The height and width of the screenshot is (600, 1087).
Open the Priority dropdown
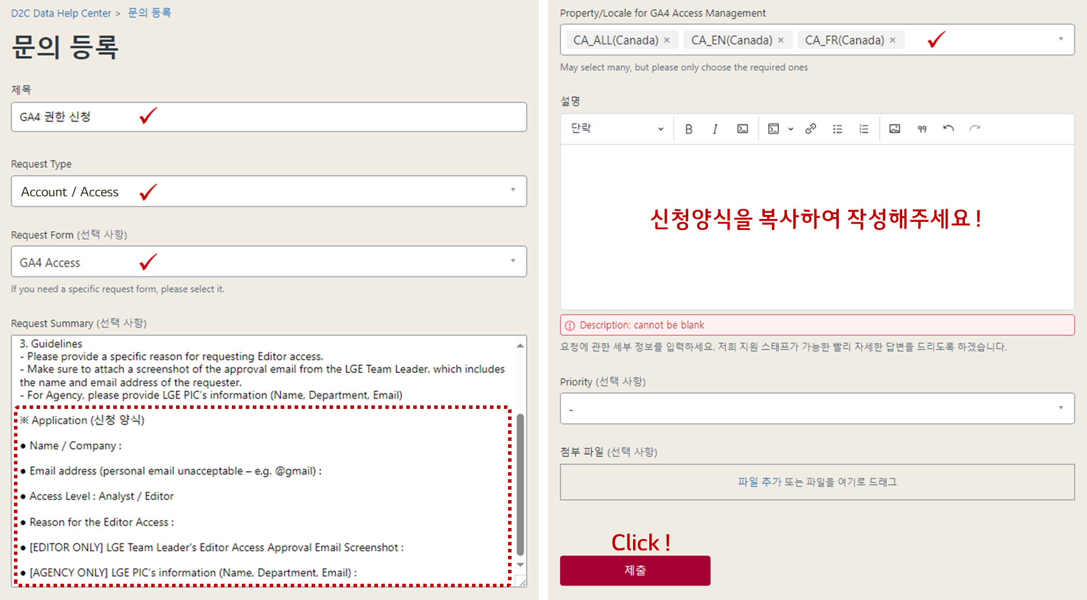tap(817, 408)
